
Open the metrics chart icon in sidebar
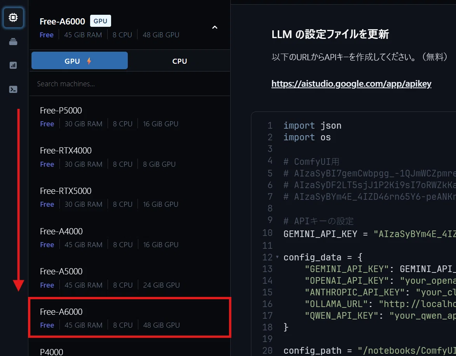coord(13,65)
